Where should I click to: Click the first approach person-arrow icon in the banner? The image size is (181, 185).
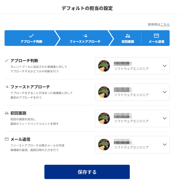(85, 36)
